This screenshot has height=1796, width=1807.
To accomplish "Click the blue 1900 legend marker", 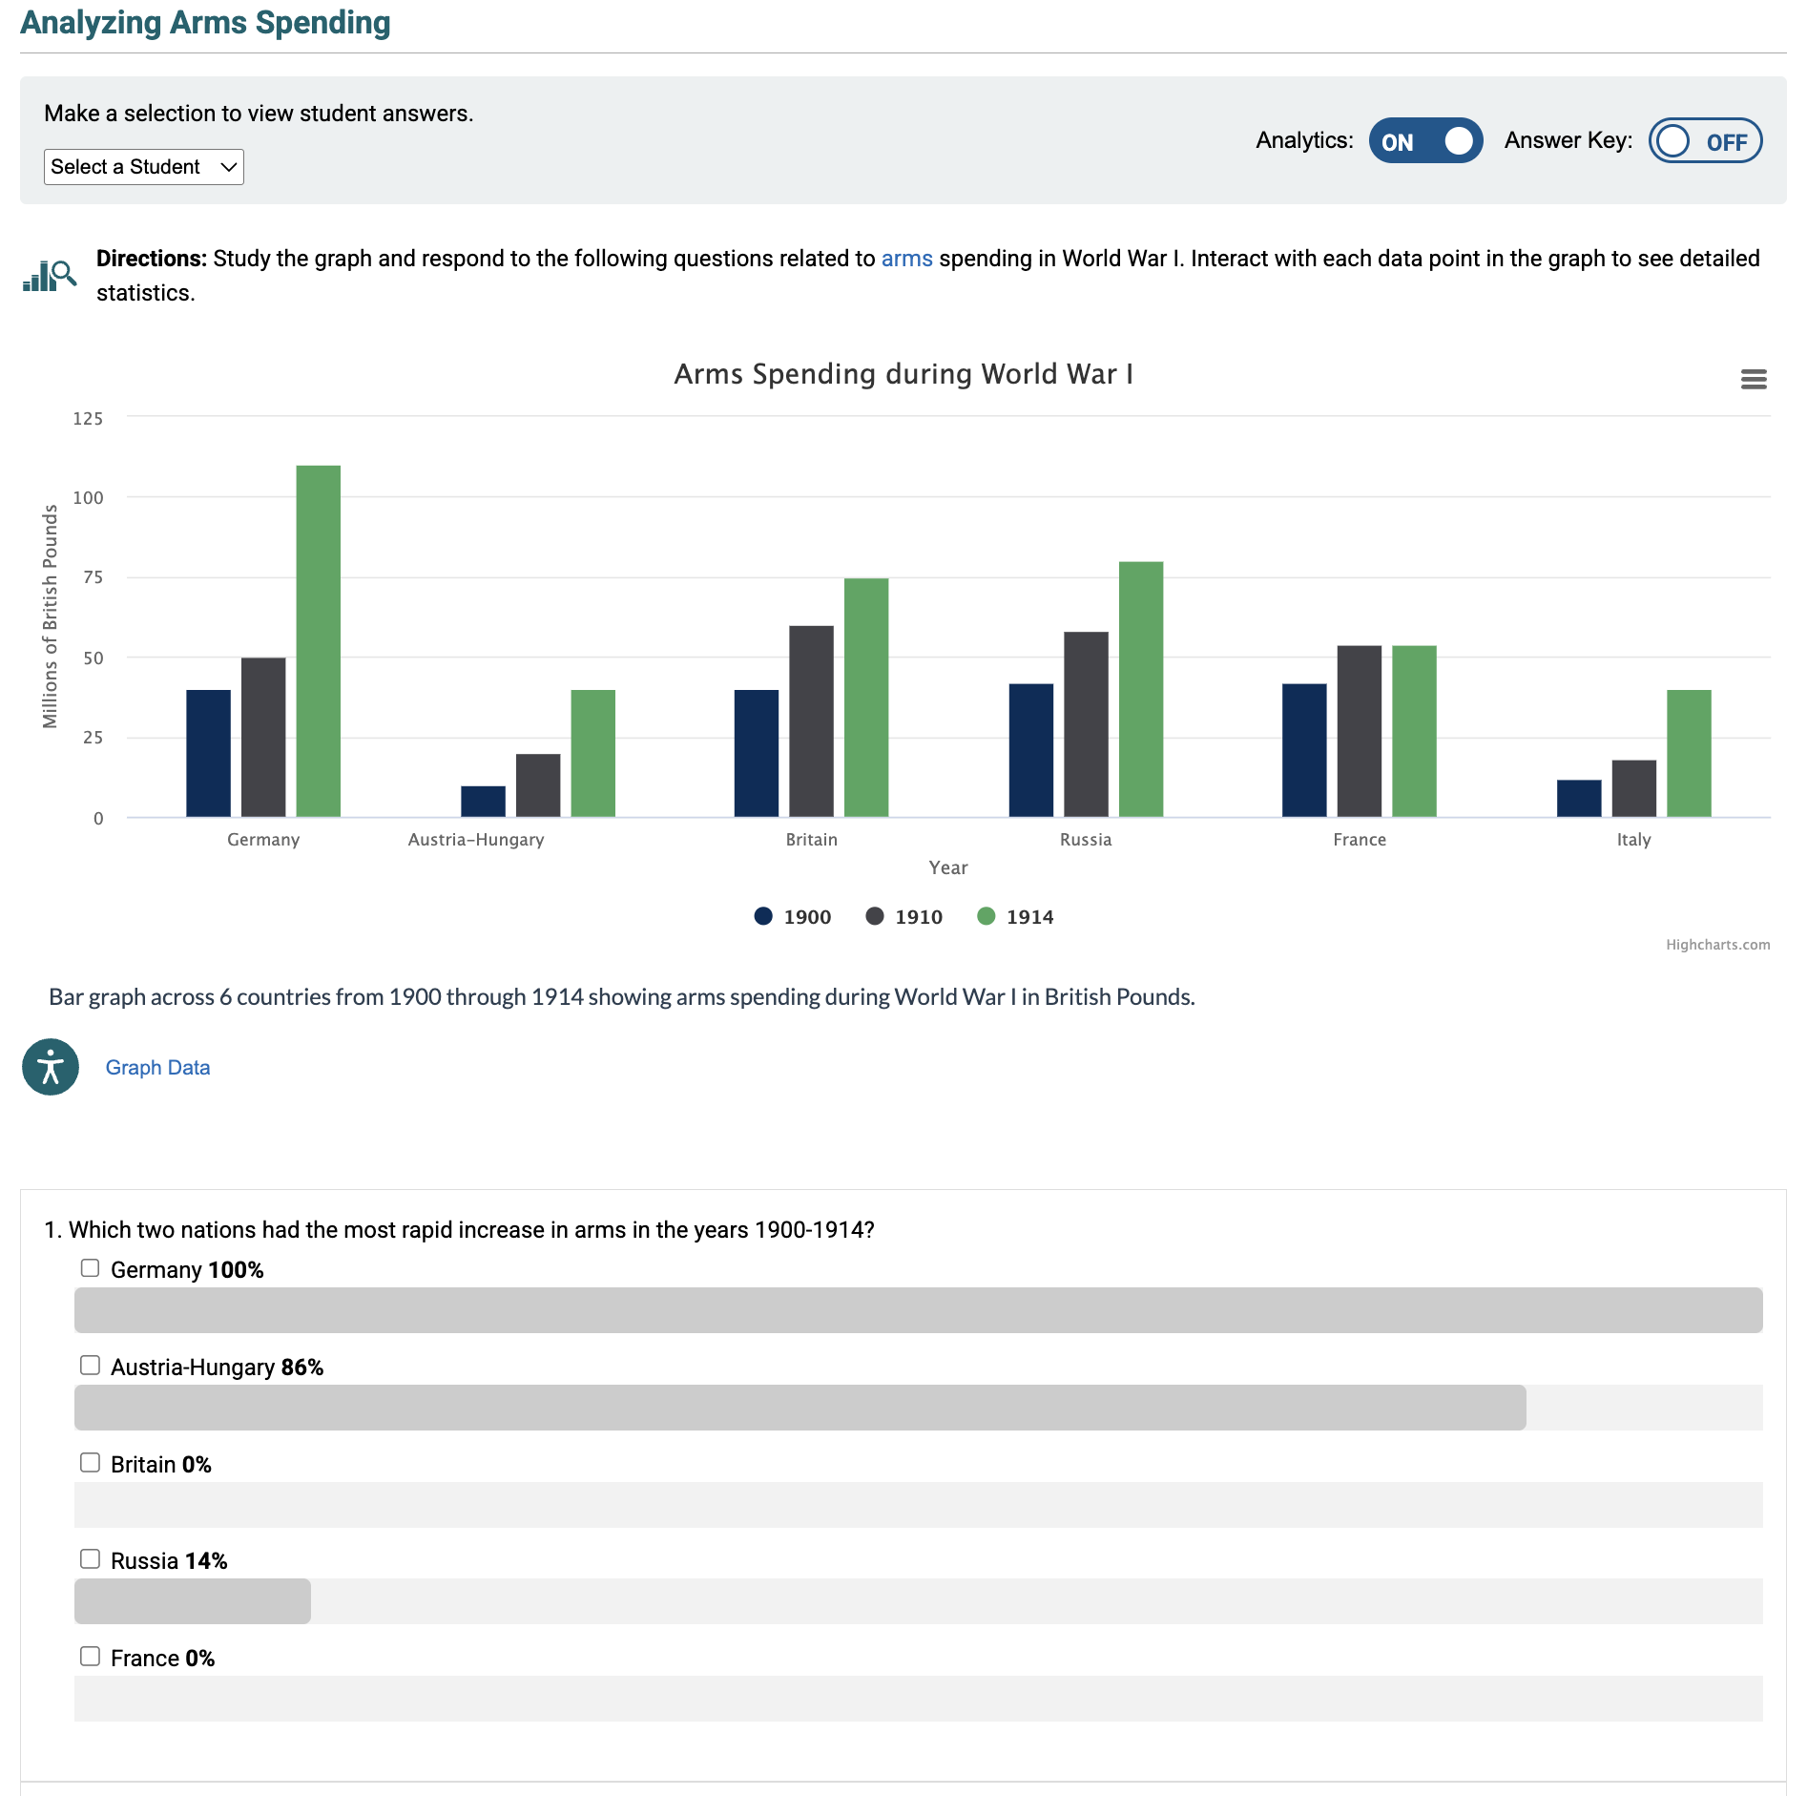I will coord(763,915).
